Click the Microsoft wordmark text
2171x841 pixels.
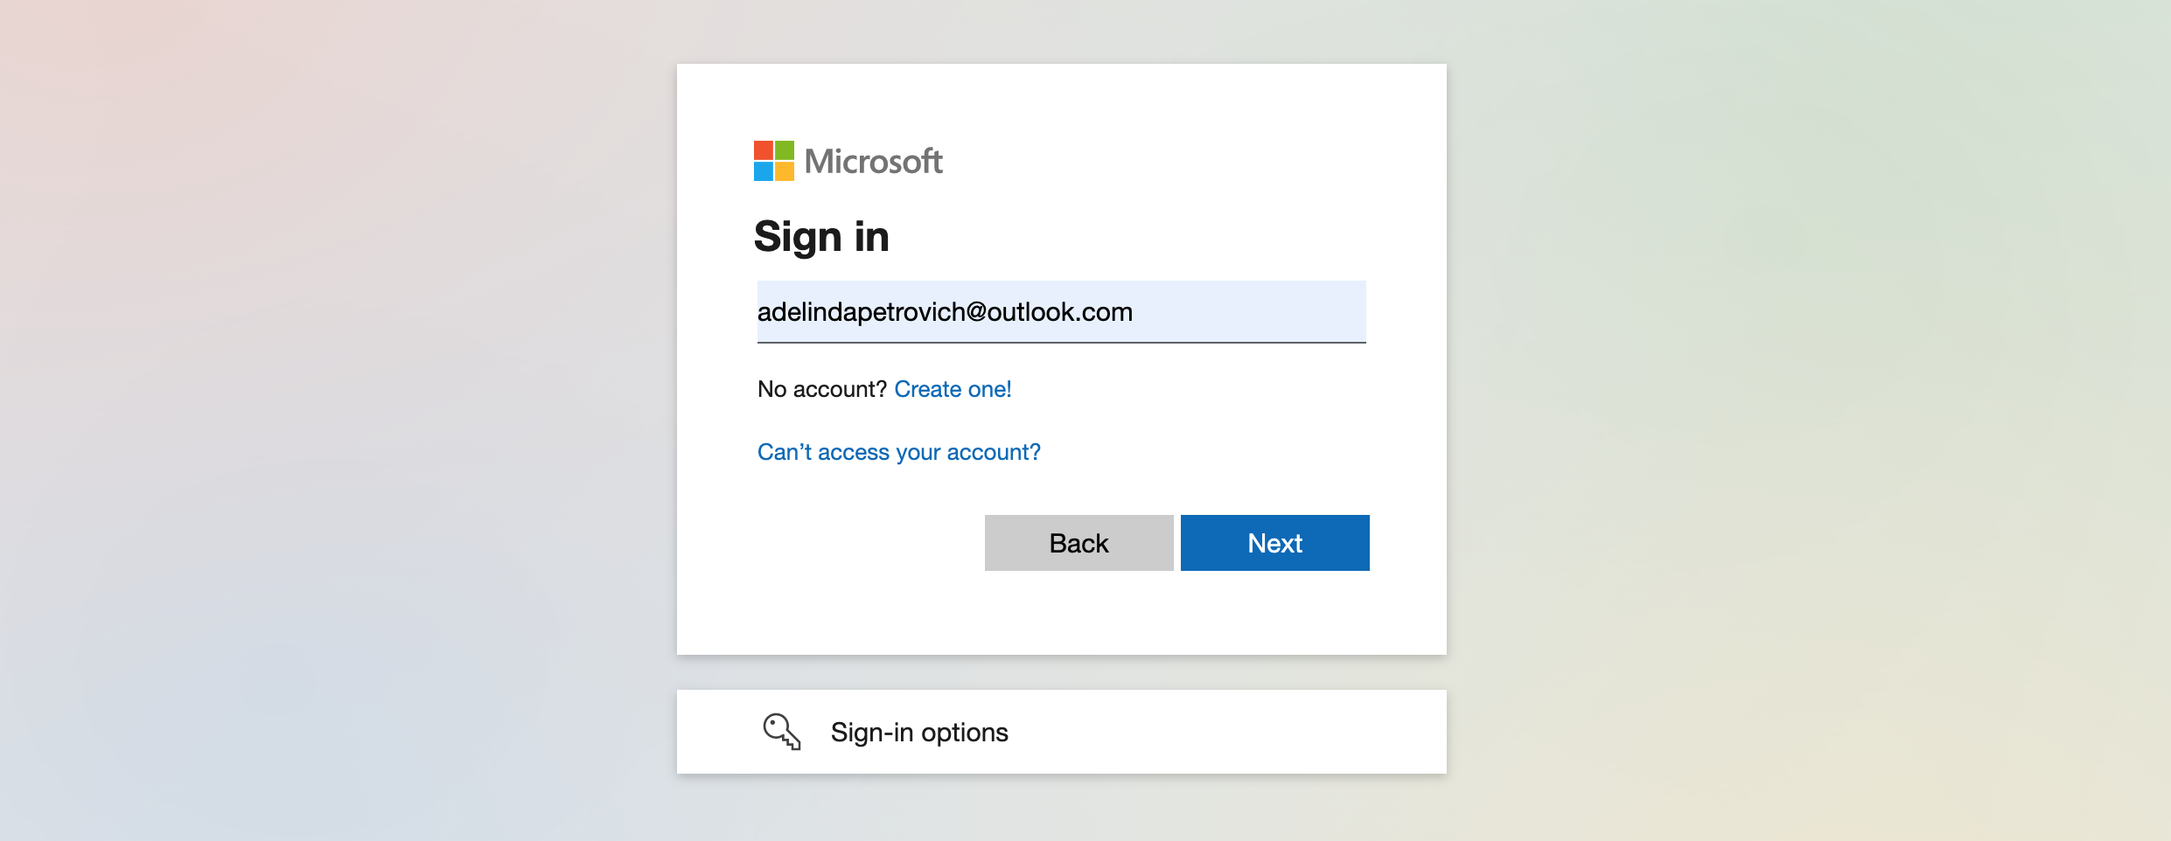(873, 162)
